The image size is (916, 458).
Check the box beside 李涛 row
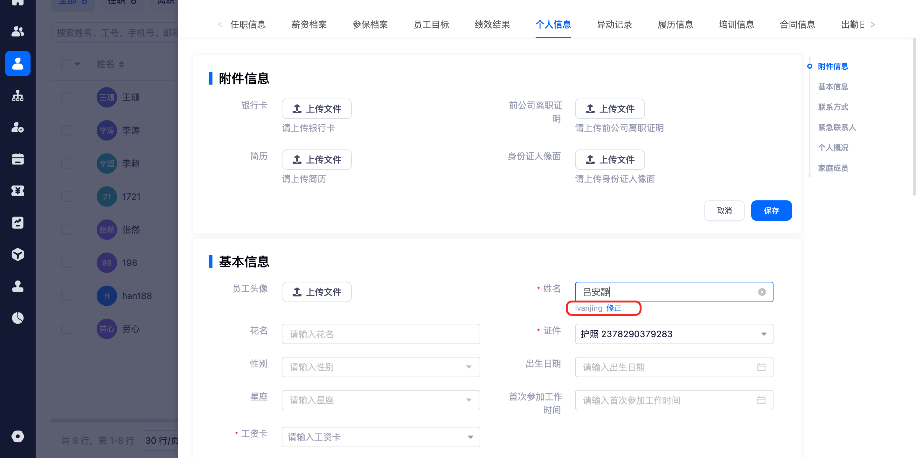click(66, 130)
